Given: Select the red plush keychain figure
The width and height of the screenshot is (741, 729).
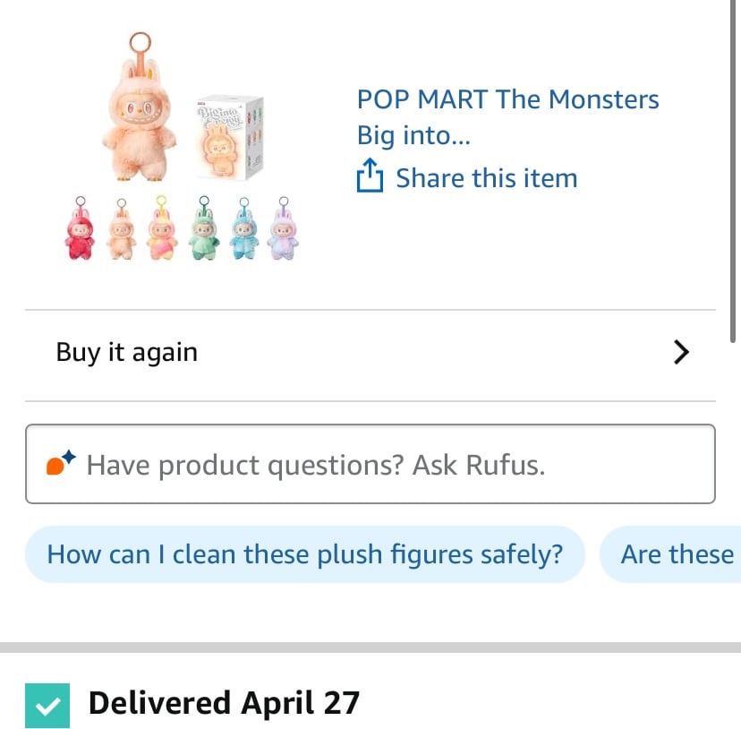Looking at the screenshot, I should click(x=80, y=228).
